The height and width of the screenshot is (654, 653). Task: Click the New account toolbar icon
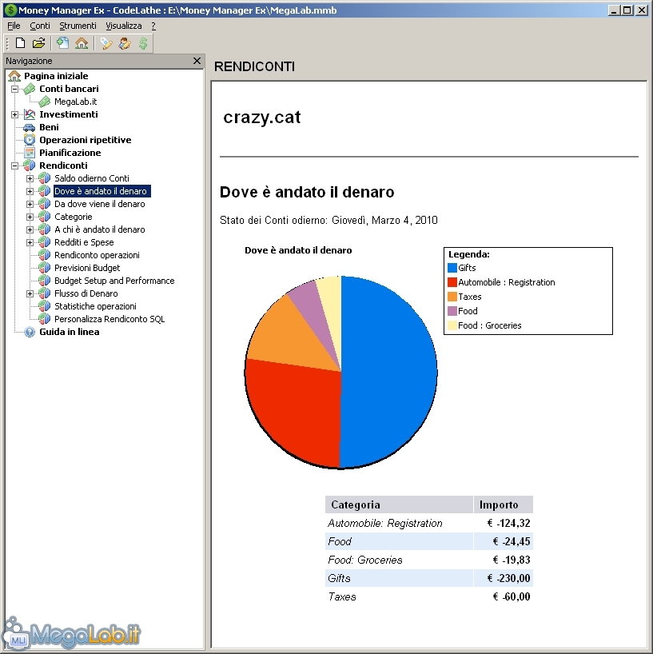(x=62, y=43)
